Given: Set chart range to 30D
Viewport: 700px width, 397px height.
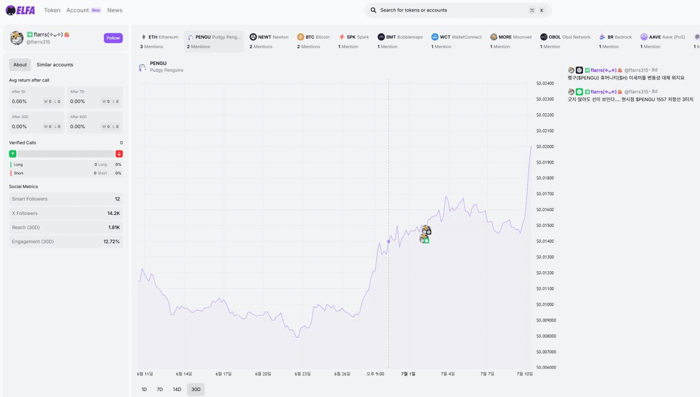Looking at the screenshot, I should click(196, 389).
